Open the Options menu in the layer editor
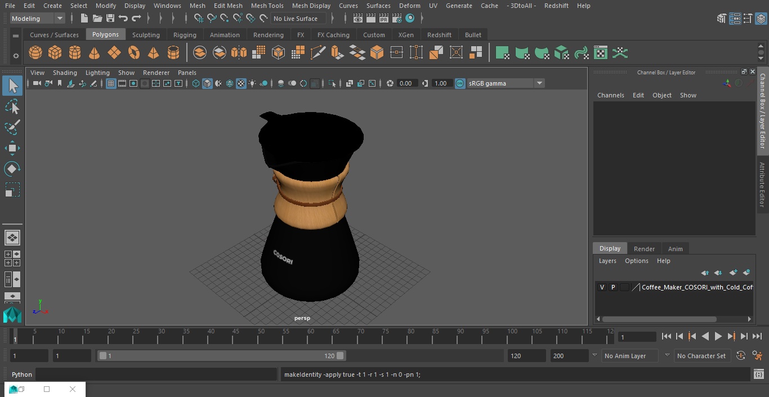 coord(637,261)
